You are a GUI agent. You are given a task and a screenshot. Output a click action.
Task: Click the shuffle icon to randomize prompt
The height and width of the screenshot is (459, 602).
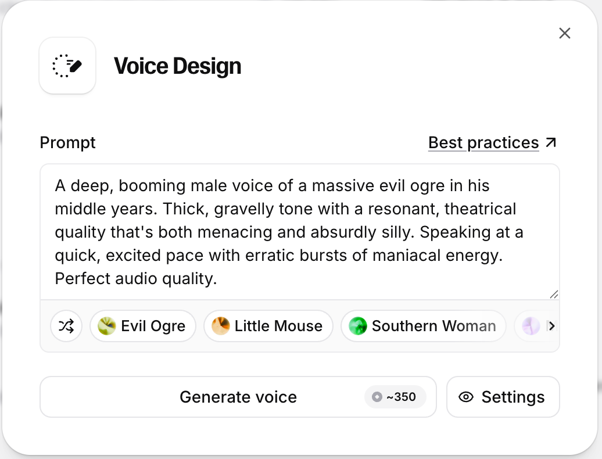[66, 326]
